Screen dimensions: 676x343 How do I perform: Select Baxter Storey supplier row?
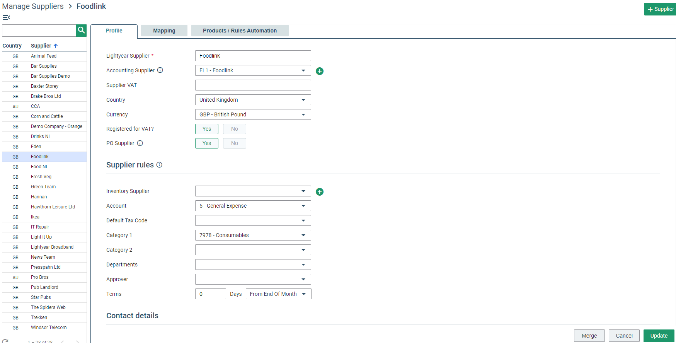point(44,86)
